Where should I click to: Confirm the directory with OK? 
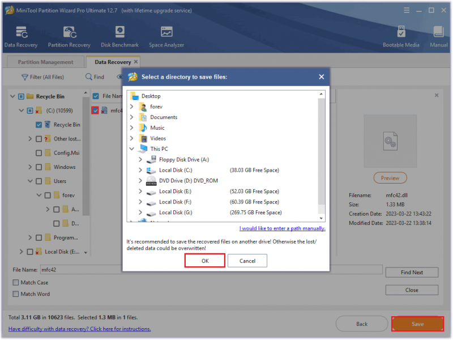coord(205,261)
